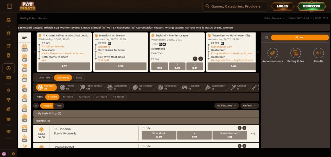Select the 24 Hours filter

(x=101, y=97)
